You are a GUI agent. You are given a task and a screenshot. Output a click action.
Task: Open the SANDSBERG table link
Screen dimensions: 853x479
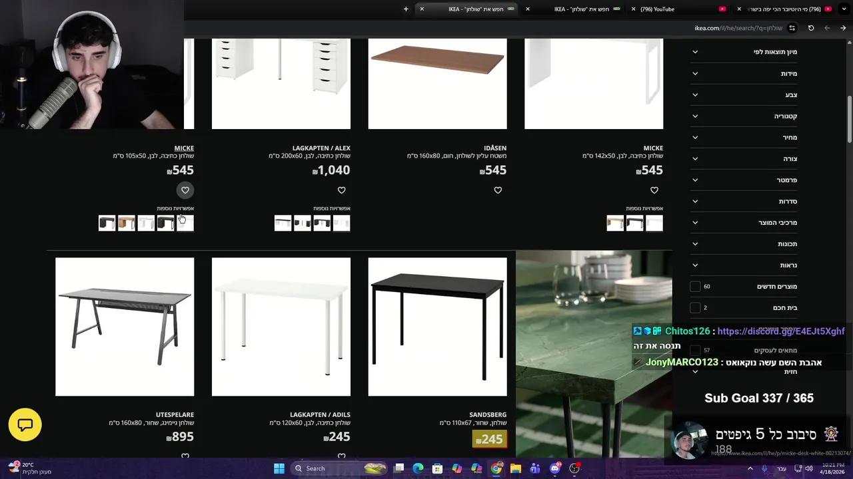click(x=488, y=414)
